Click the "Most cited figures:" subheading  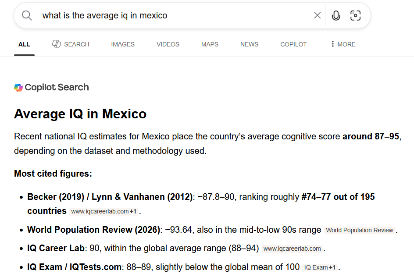[53, 174]
